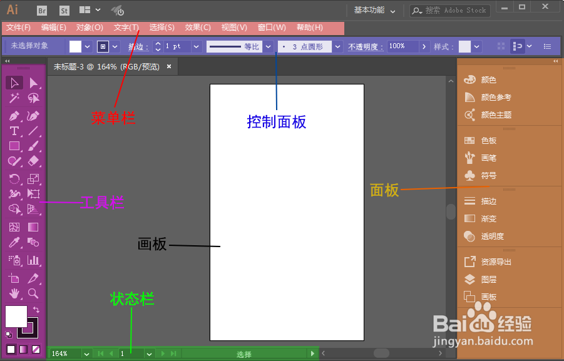Image resolution: width=564 pixels, height=361 pixels.
Task: Open the 符号 (Symbols) panel
Action: [x=488, y=174]
